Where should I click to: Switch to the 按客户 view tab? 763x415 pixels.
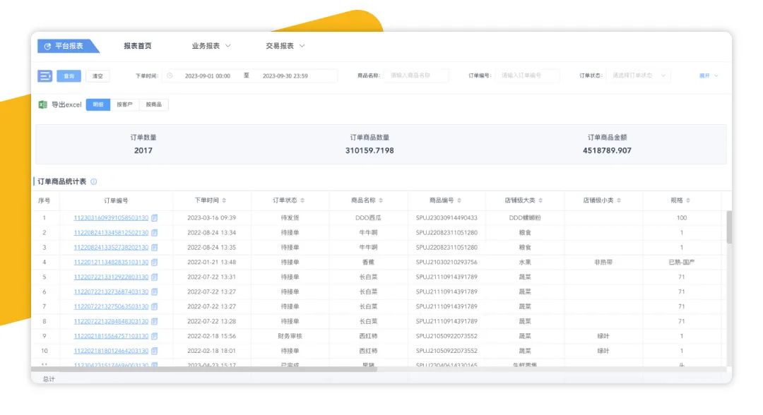coord(124,104)
